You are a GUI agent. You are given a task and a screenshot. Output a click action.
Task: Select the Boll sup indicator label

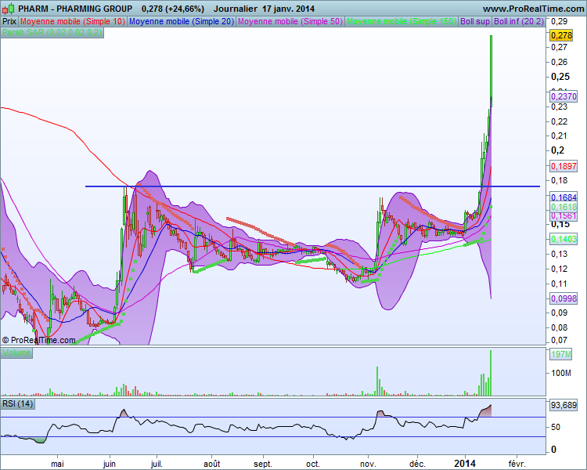point(475,21)
